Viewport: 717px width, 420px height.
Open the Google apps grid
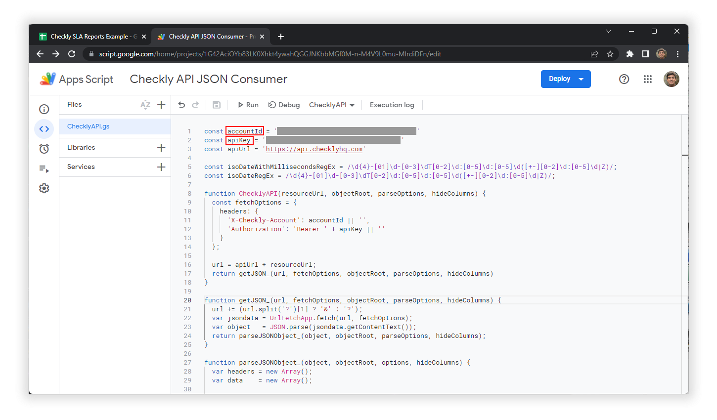pyautogui.click(x=648, y=79)
